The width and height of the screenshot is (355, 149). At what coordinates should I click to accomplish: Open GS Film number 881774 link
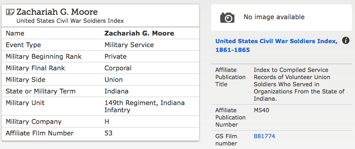[x=264, y=136]
